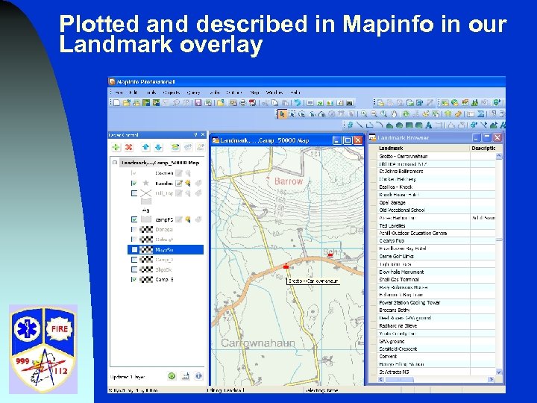Click the Undo icon in main toolbar

coord(298,102)
